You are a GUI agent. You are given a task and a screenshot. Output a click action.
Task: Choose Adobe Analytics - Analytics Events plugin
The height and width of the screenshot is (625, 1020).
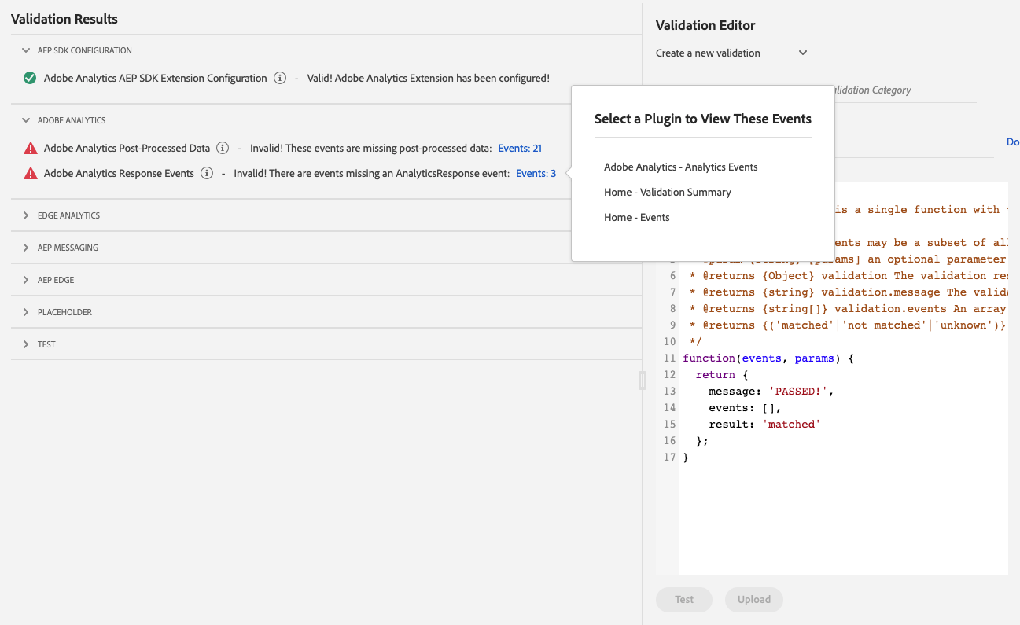click(x=681, y=167)
